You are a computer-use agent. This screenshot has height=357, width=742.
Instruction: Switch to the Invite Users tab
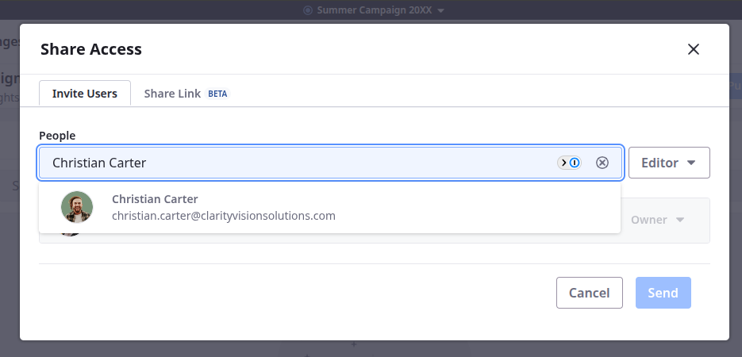tap(85, 94)
